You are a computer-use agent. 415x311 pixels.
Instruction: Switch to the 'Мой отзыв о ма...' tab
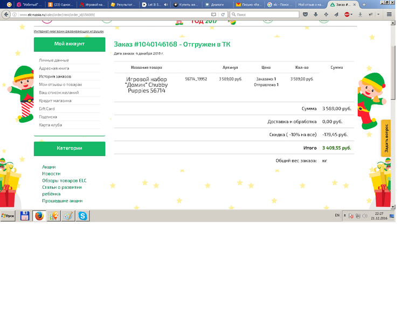310,4
